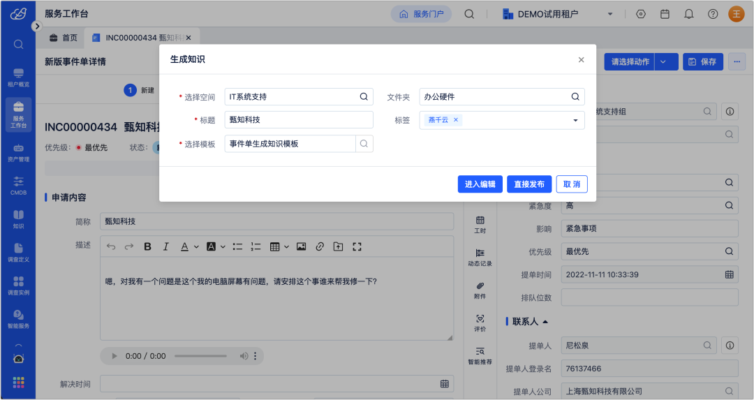This screenshot has width=754, height=400.
Task: Undo in the description editor
Action: pos(111,246)
